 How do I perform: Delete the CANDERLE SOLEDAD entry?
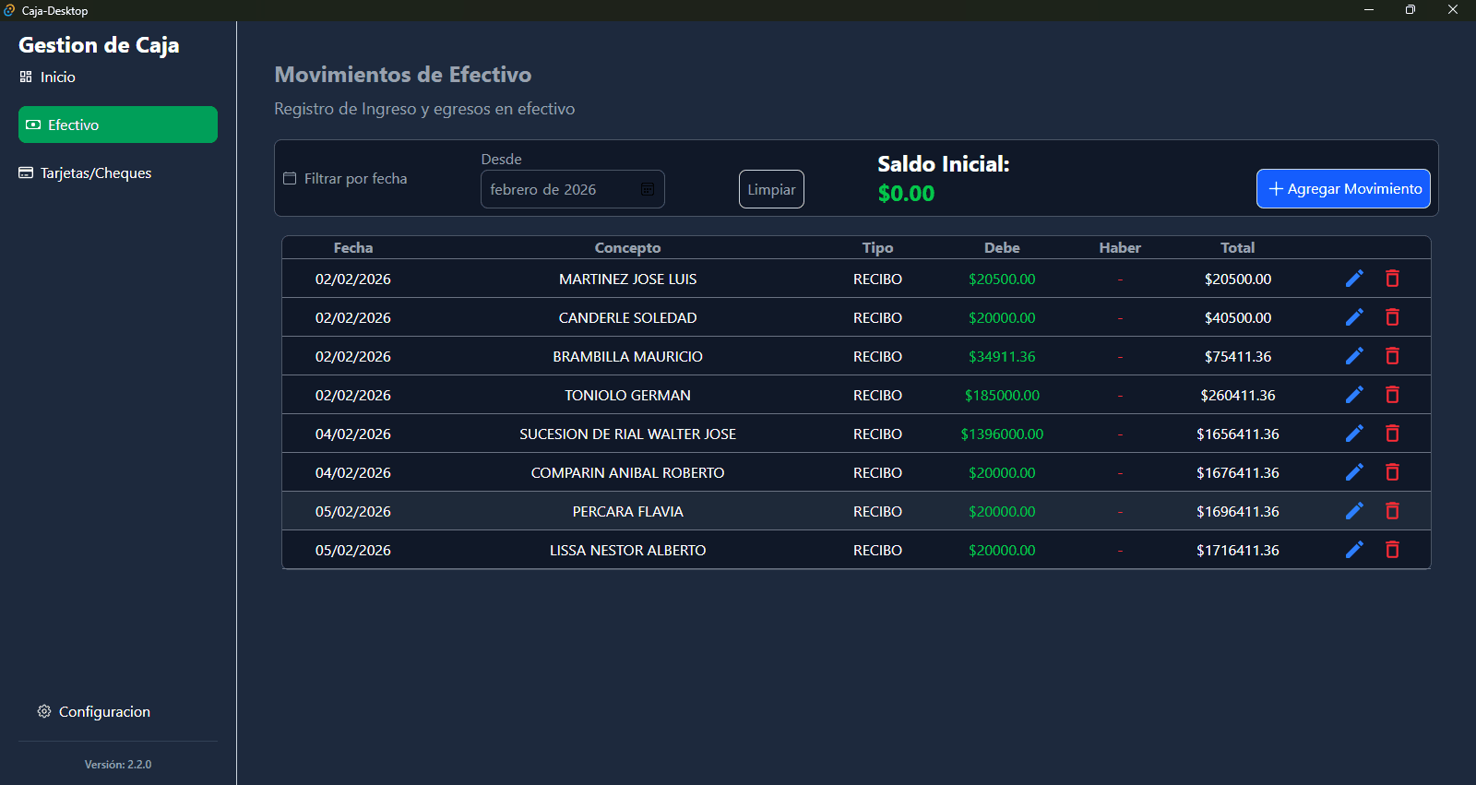point(1392,317)
